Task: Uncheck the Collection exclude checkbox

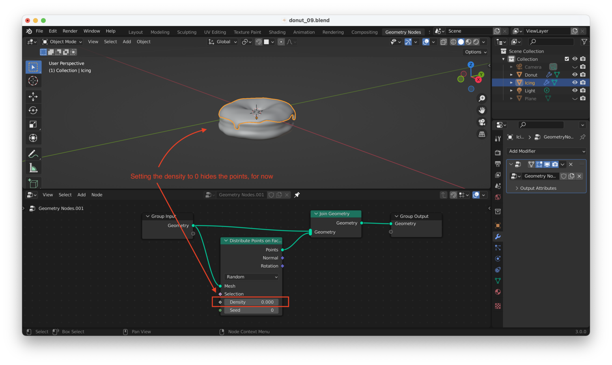Action: 567,59
